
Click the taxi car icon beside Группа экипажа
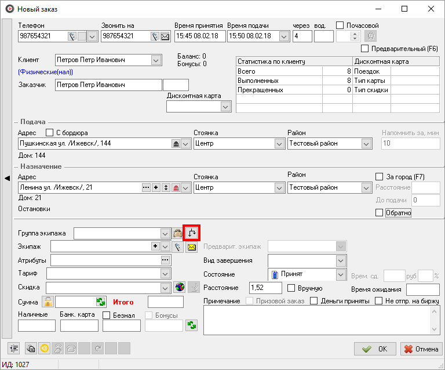(x=178, y=233)
